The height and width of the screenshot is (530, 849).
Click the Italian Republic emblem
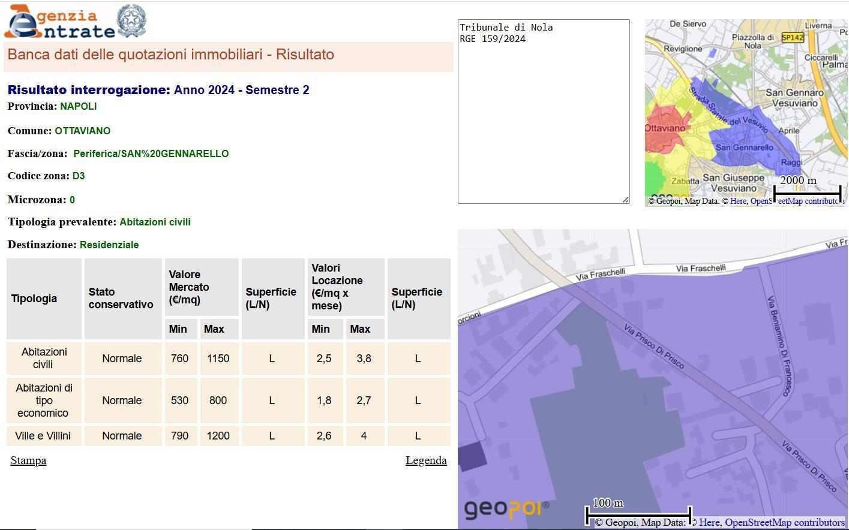pyautogui.click(x=131, y=21)
